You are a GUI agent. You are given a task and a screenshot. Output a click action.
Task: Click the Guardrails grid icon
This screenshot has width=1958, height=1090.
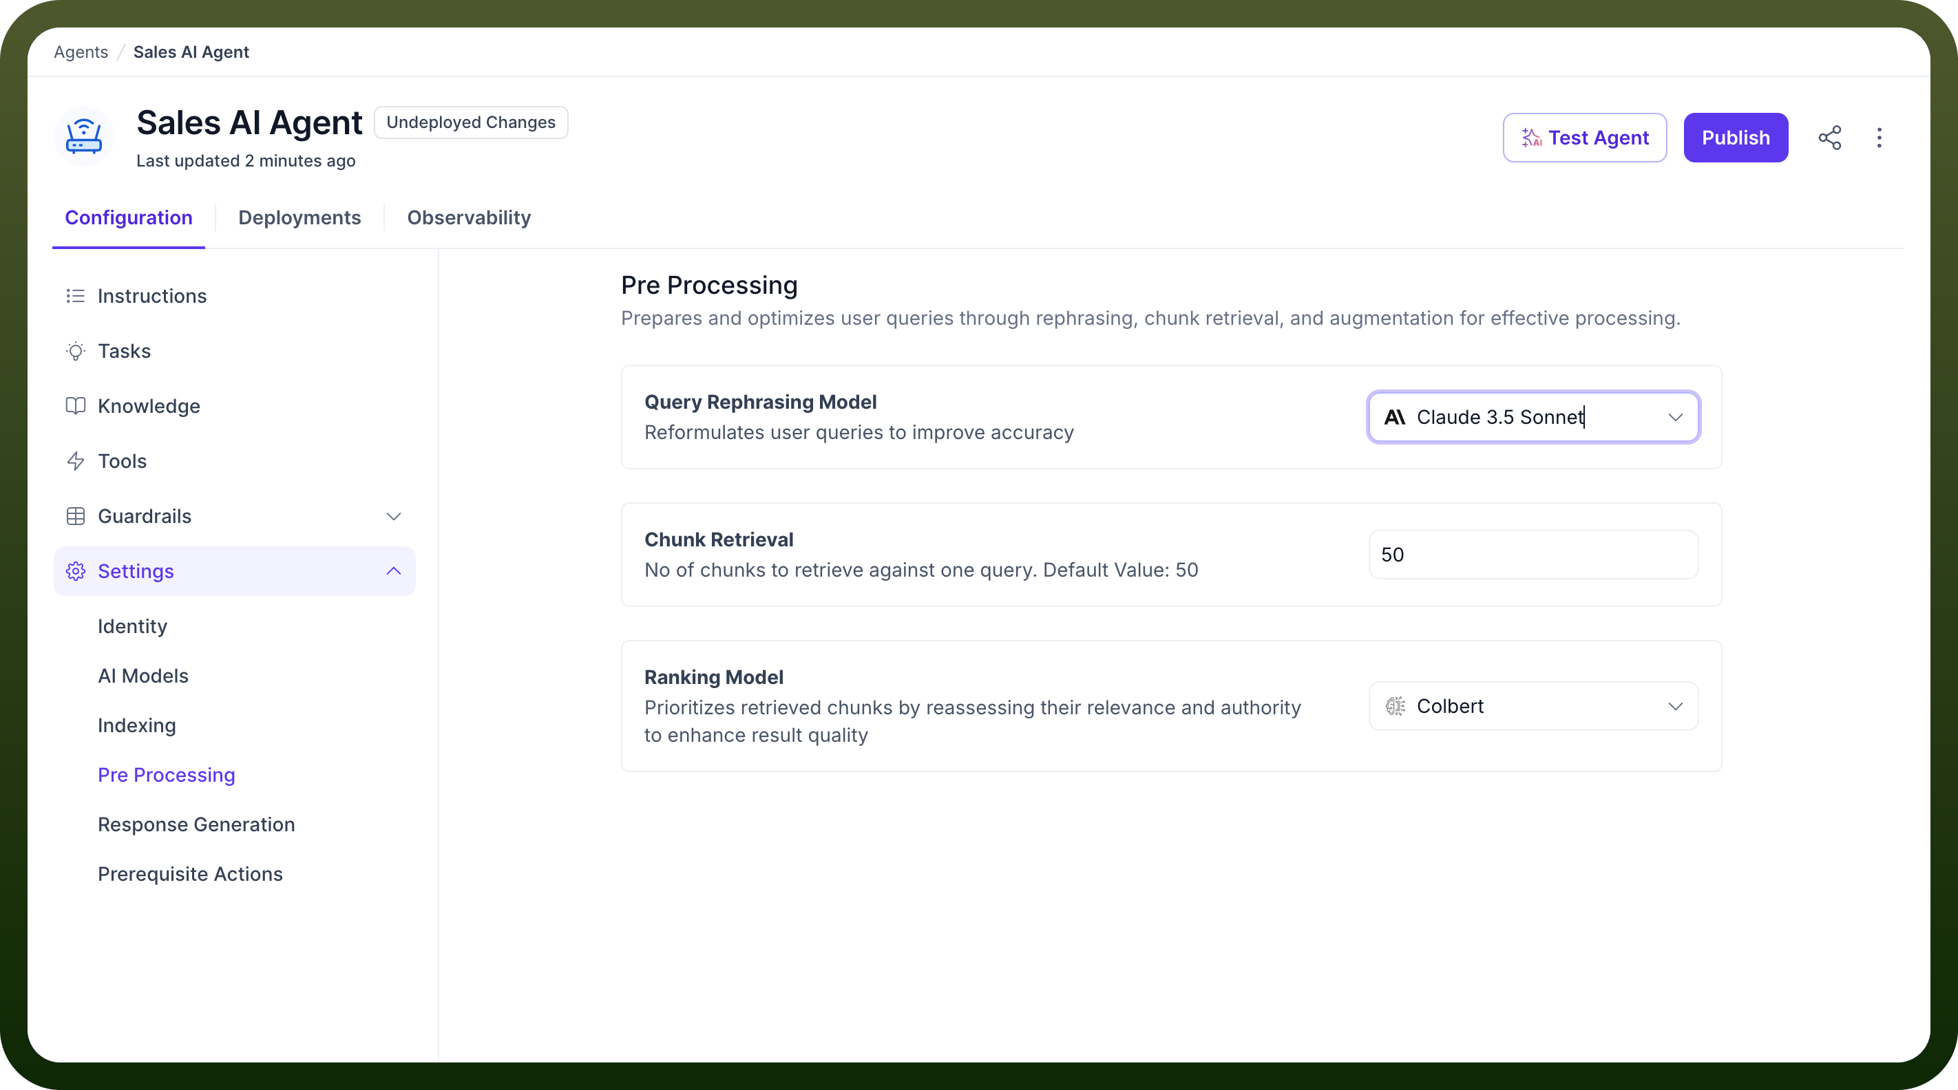point(75,516)
